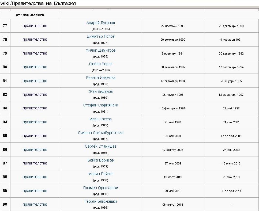This screenshot has height=211, width=259.
Task: Click правителство in row 77
Action: pos(35,26)
